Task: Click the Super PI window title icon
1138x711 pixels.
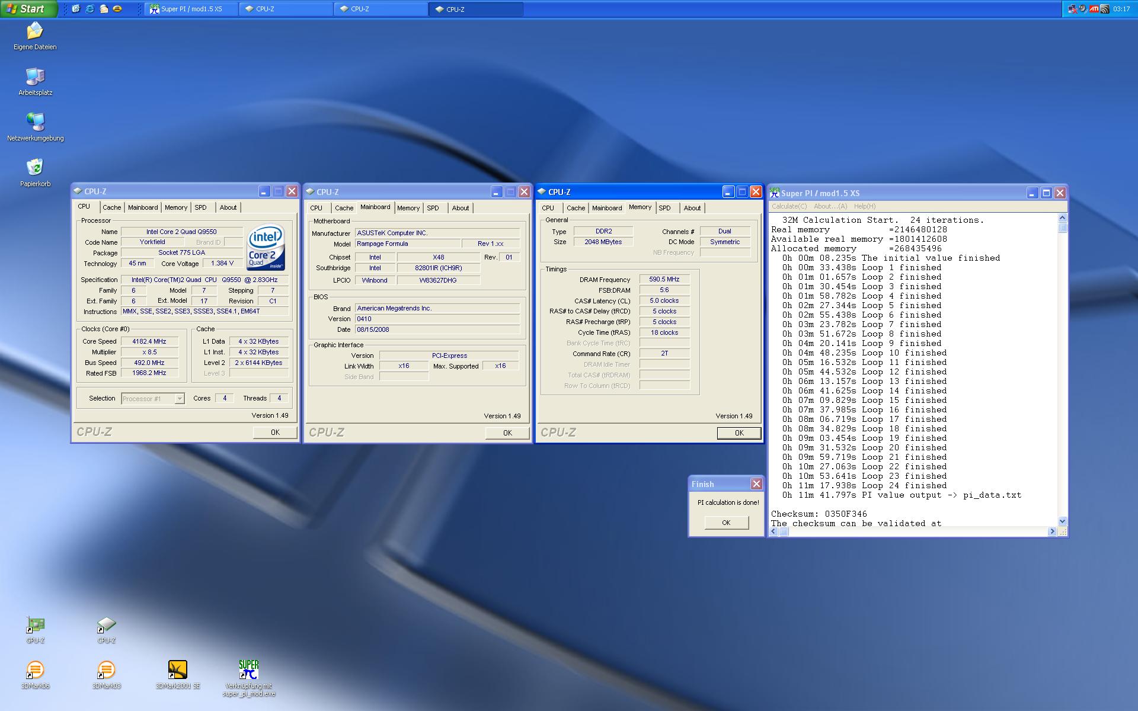Action: pyautogui.click(x=774, y=193)
